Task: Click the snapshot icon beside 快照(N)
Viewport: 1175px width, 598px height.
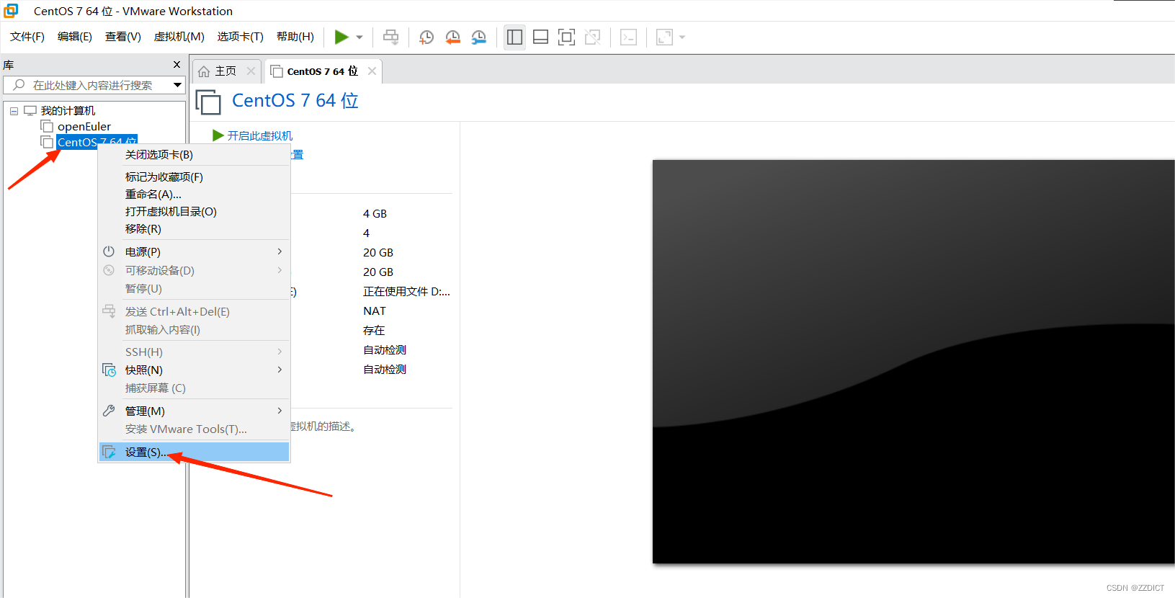Action: pyautogui.click(x=109, y=370)
